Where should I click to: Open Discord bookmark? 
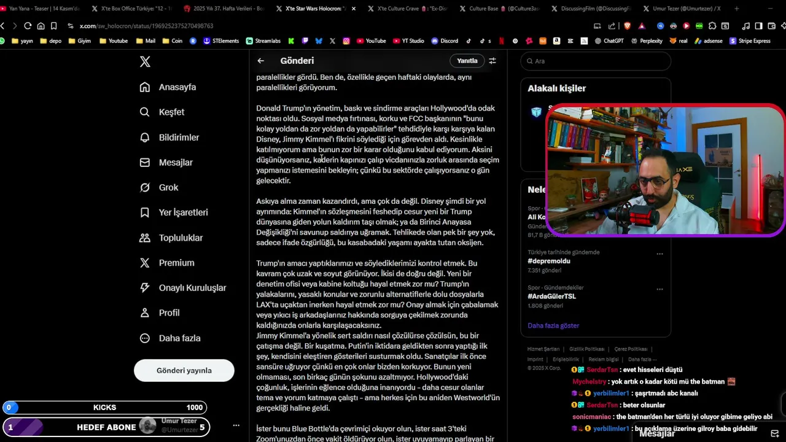tap(445, 41)
